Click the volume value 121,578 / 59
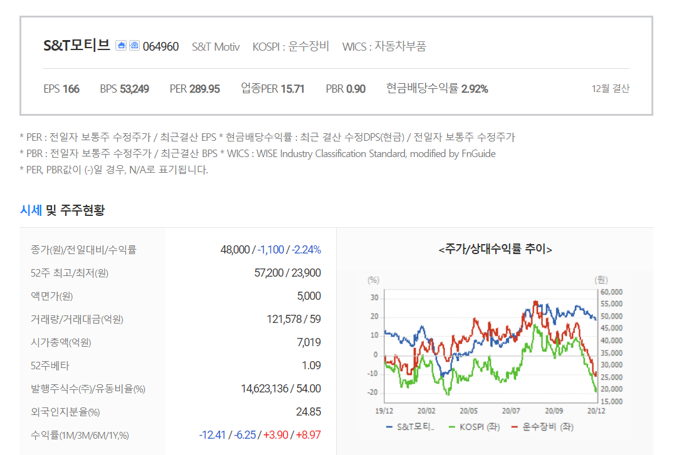The height and width of the screenshot is (455, 674). (x=294, y=319)
